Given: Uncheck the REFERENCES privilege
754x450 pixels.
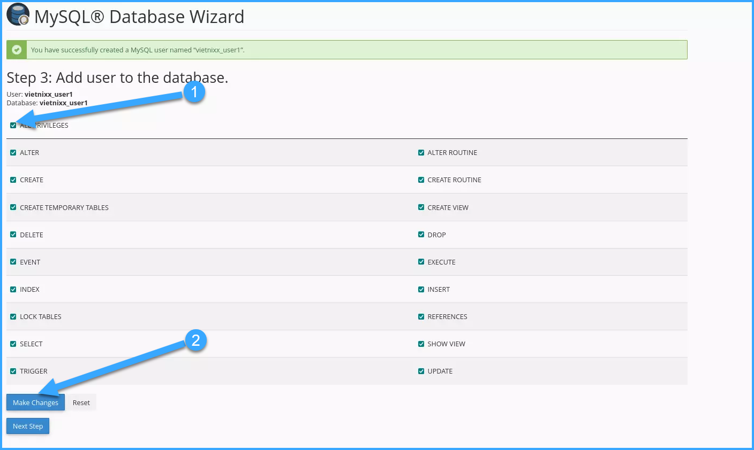Looking at the screenshot, I should [421, 316].
